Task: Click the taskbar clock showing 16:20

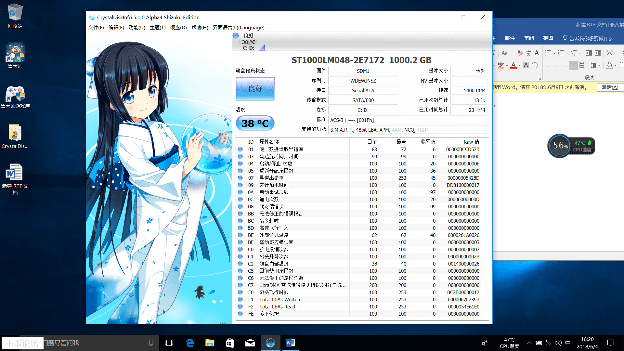Action: 587,343
